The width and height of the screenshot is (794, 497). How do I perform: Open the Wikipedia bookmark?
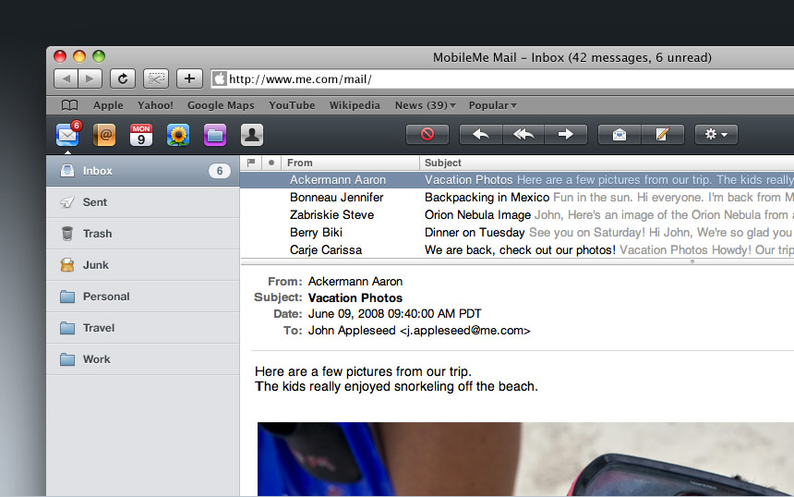coord(355,105)
